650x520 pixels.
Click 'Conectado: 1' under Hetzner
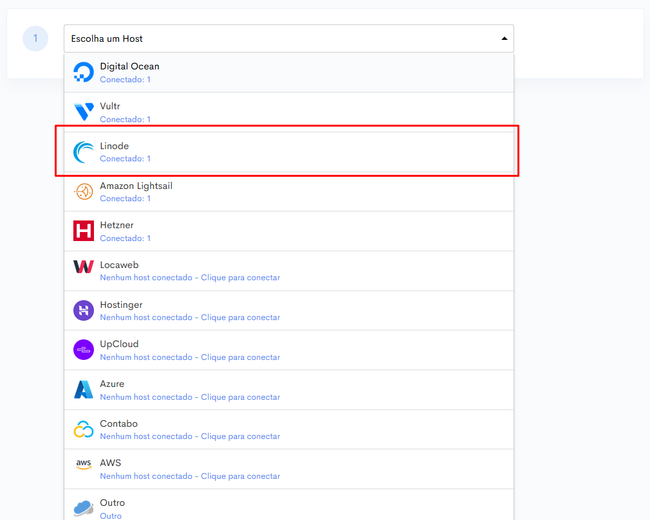click(125, 238)
